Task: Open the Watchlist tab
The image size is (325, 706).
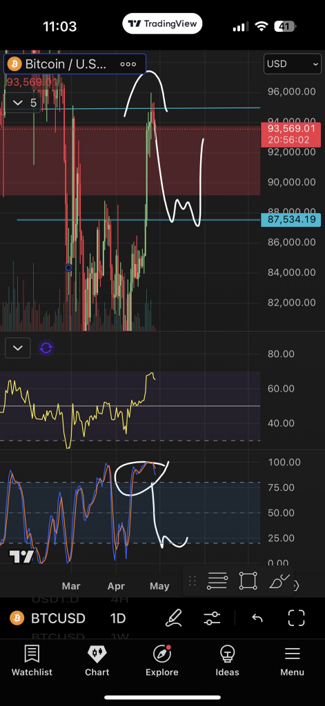Action: 32,660
